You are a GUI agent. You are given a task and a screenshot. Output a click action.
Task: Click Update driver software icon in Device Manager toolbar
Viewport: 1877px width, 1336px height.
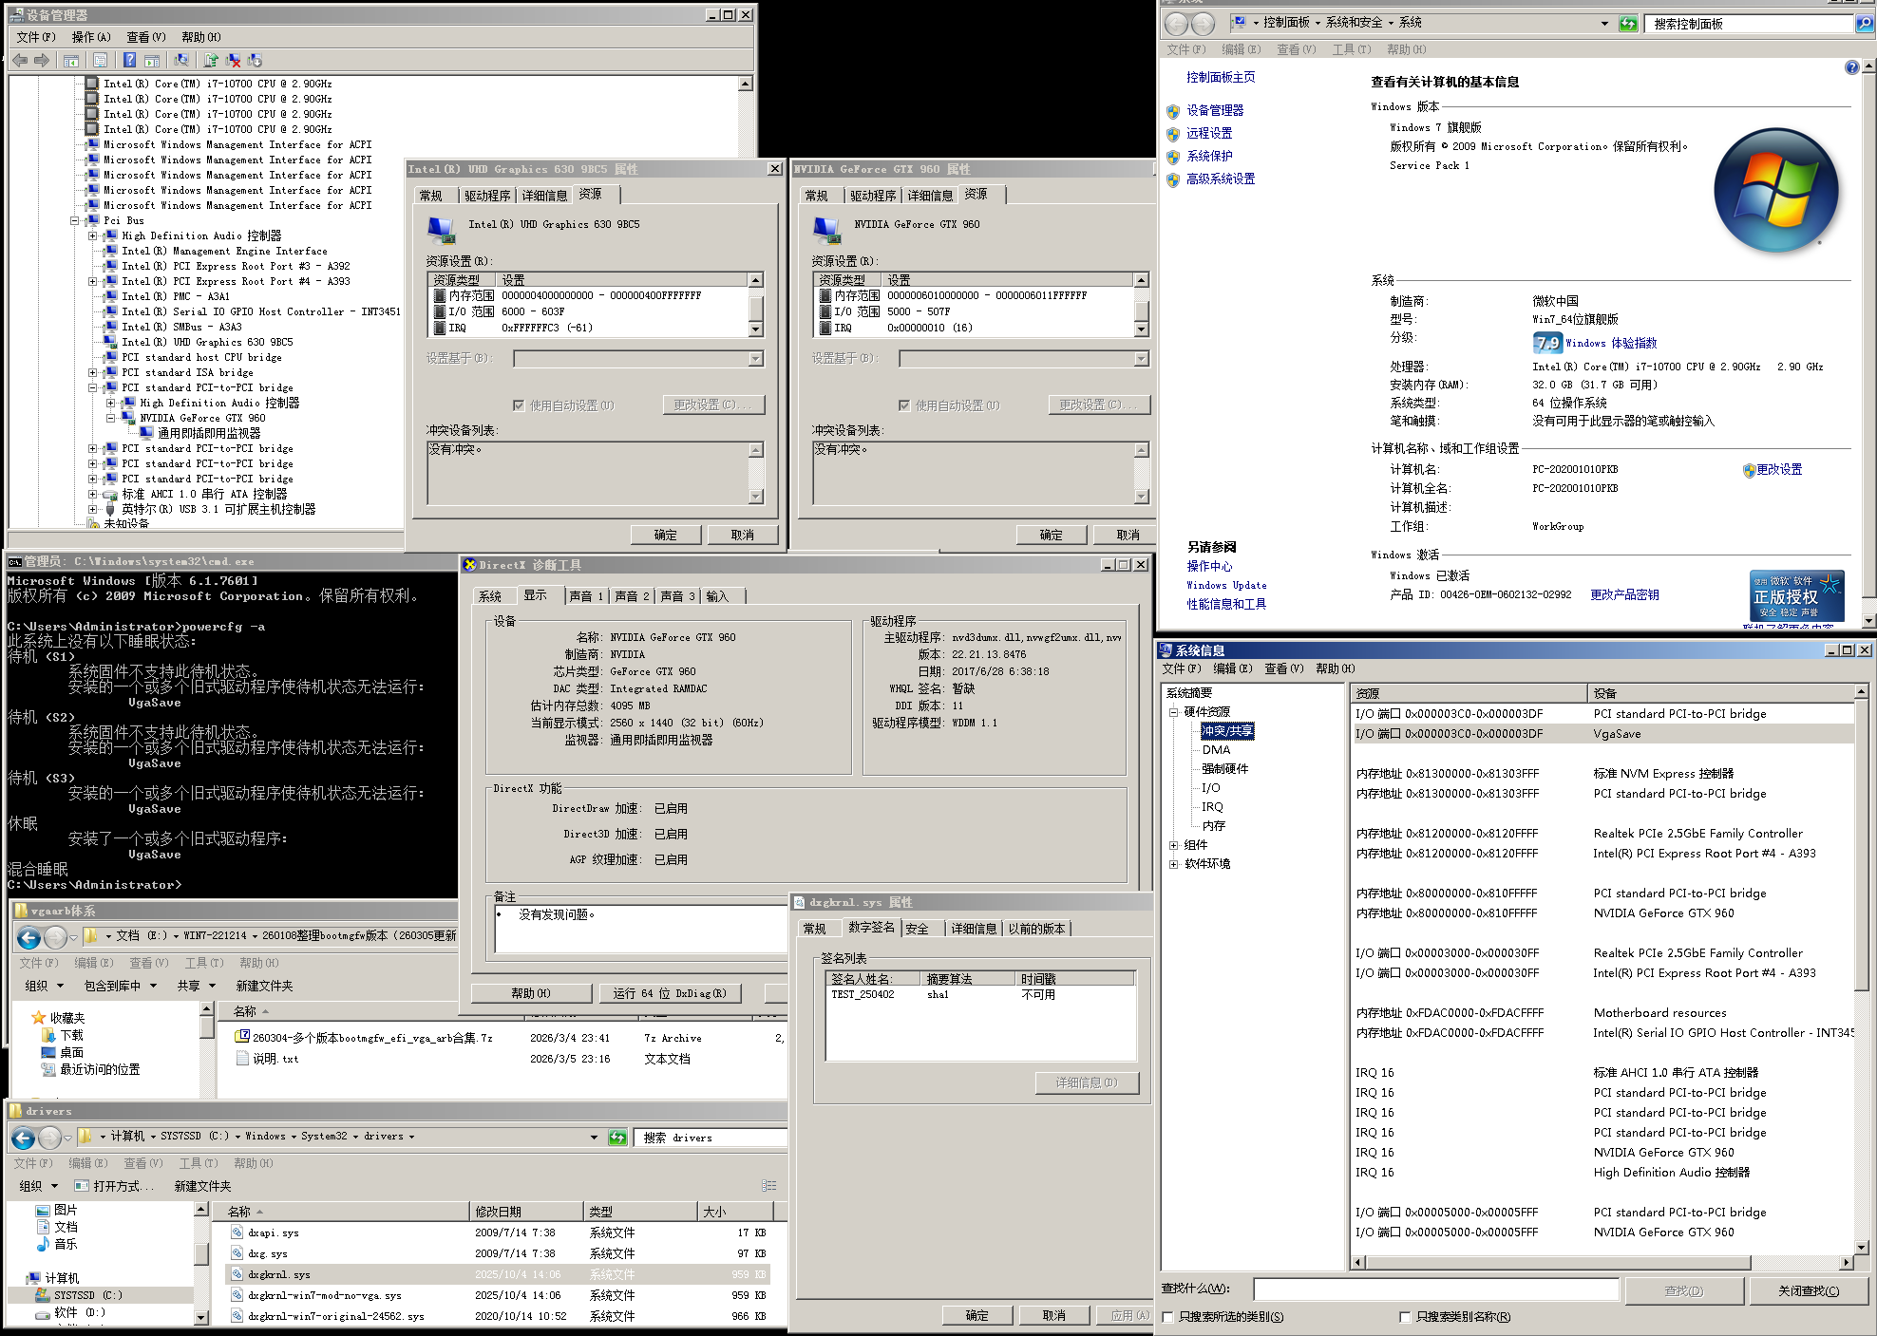pos(211,60)
